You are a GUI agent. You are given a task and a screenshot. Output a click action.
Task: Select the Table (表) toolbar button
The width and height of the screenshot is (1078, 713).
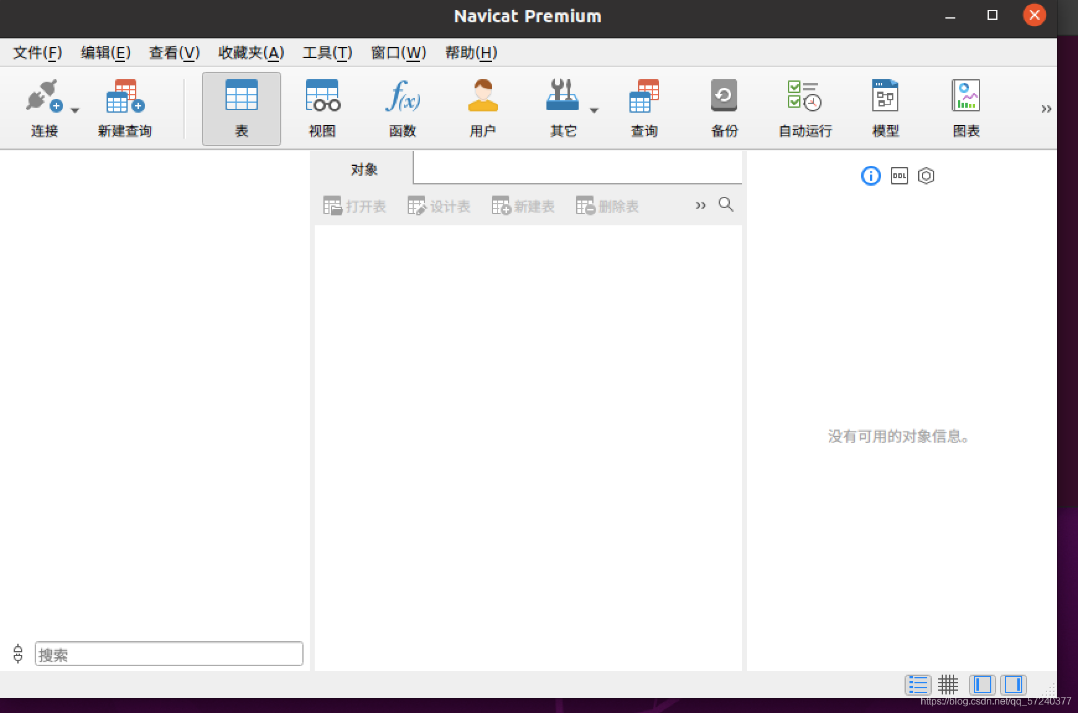242,109
